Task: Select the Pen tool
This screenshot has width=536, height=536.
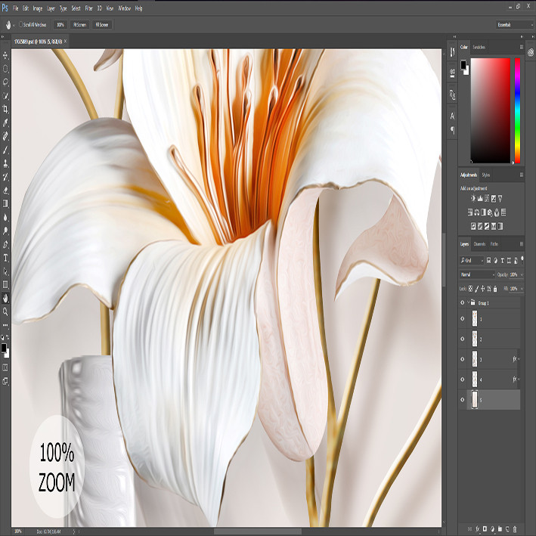Action: [5, 244]
